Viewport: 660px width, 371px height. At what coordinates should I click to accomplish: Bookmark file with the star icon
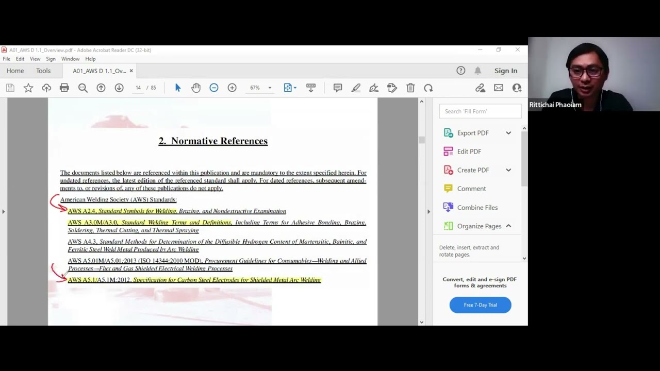pos(28,88)
